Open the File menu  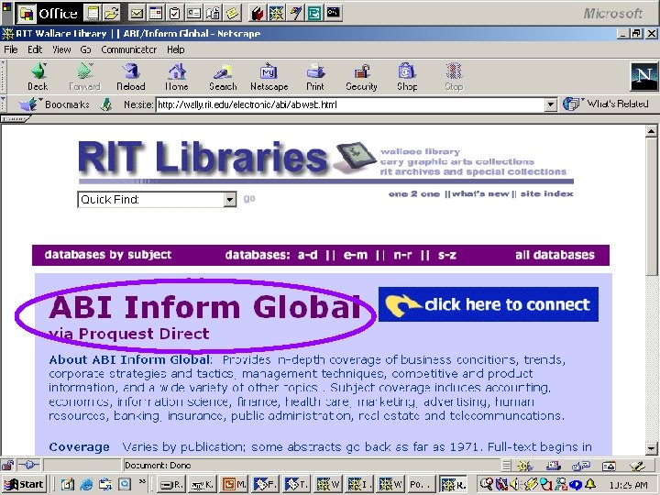[11, 49]
